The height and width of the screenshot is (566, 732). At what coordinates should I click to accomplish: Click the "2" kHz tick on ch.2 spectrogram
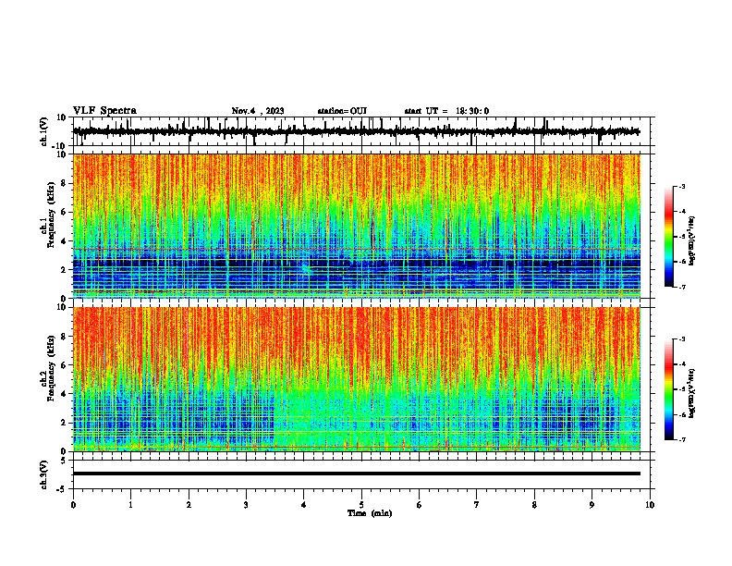coord(64,423)
